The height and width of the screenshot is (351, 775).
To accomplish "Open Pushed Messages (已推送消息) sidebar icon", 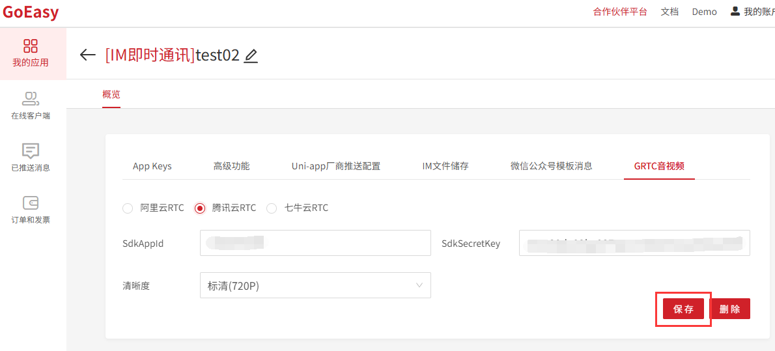I will tap(31, 151).
